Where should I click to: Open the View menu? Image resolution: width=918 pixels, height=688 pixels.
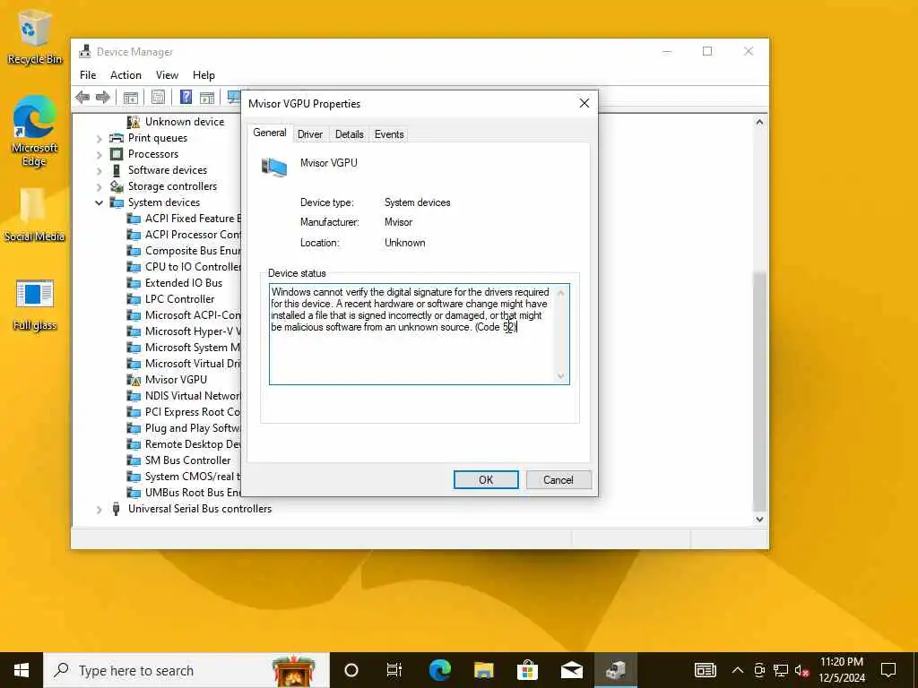167,75
